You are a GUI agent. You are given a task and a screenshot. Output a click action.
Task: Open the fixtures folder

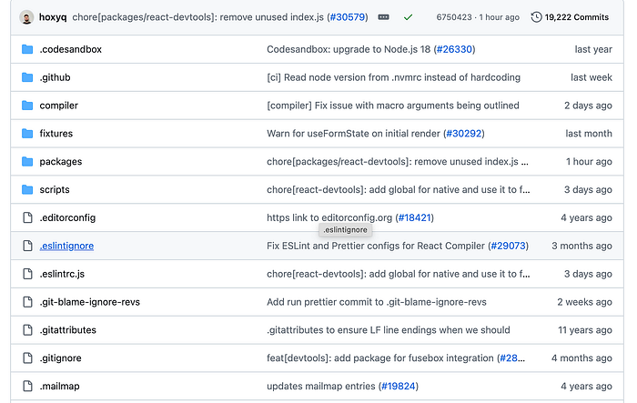56,134
